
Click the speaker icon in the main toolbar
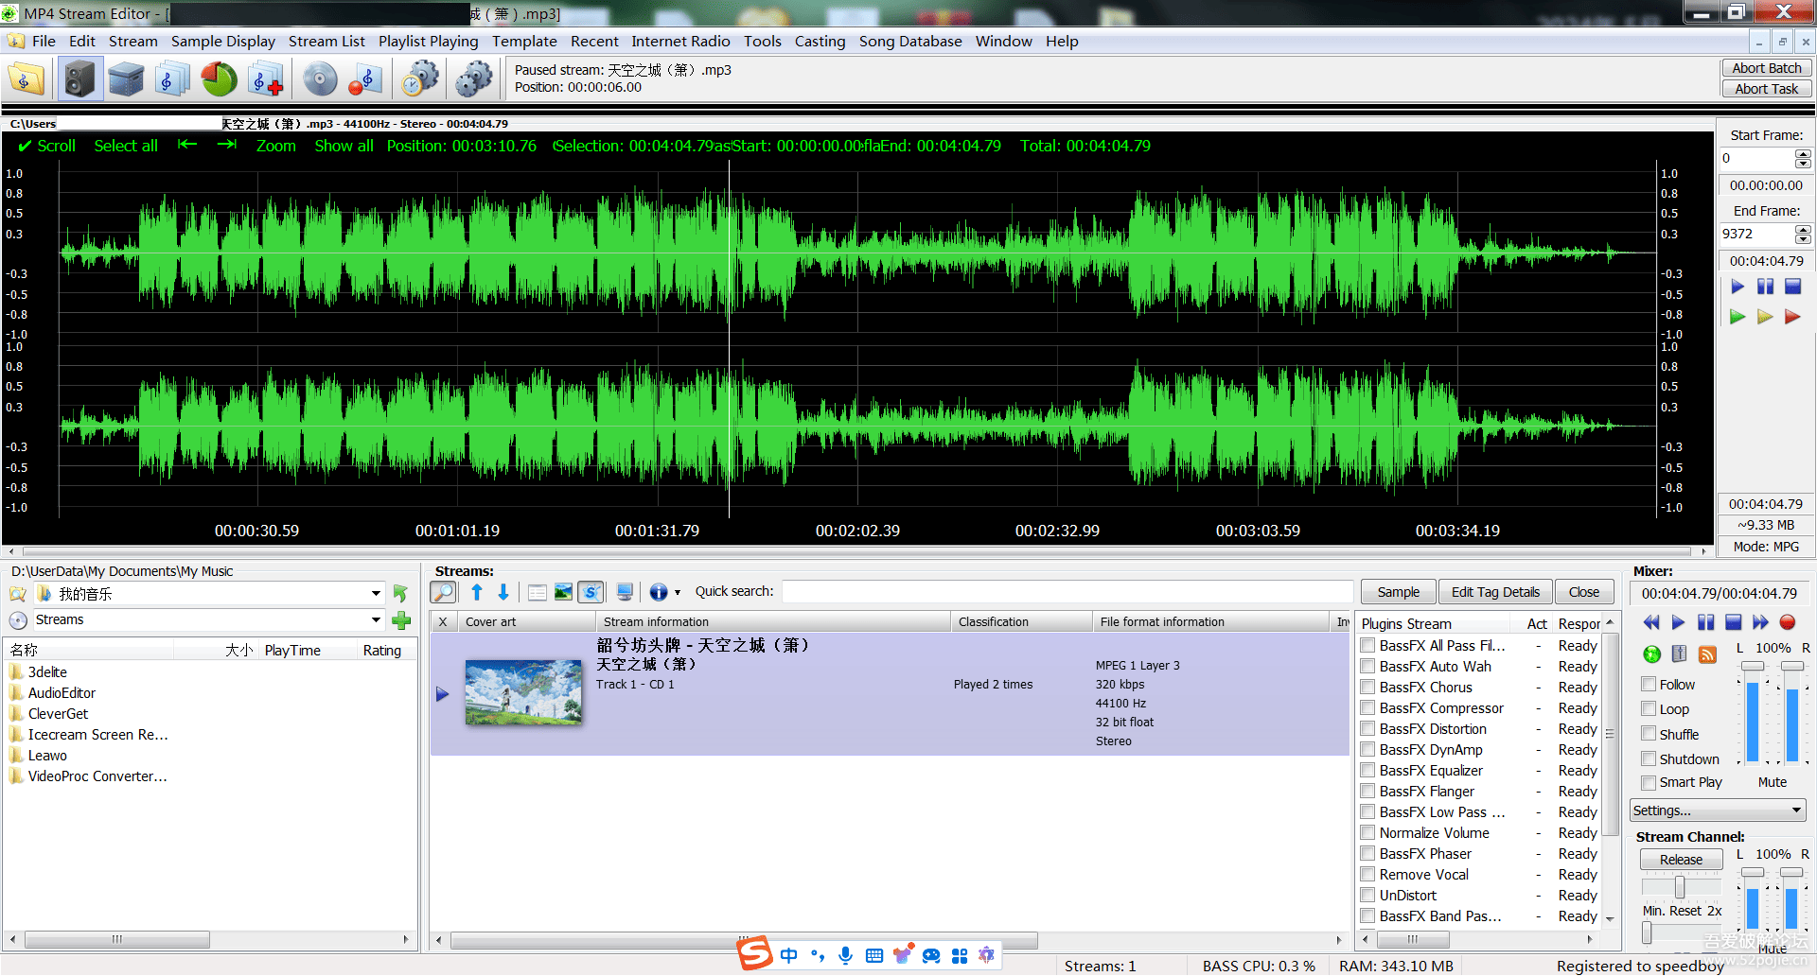click(x=80, y=79)
